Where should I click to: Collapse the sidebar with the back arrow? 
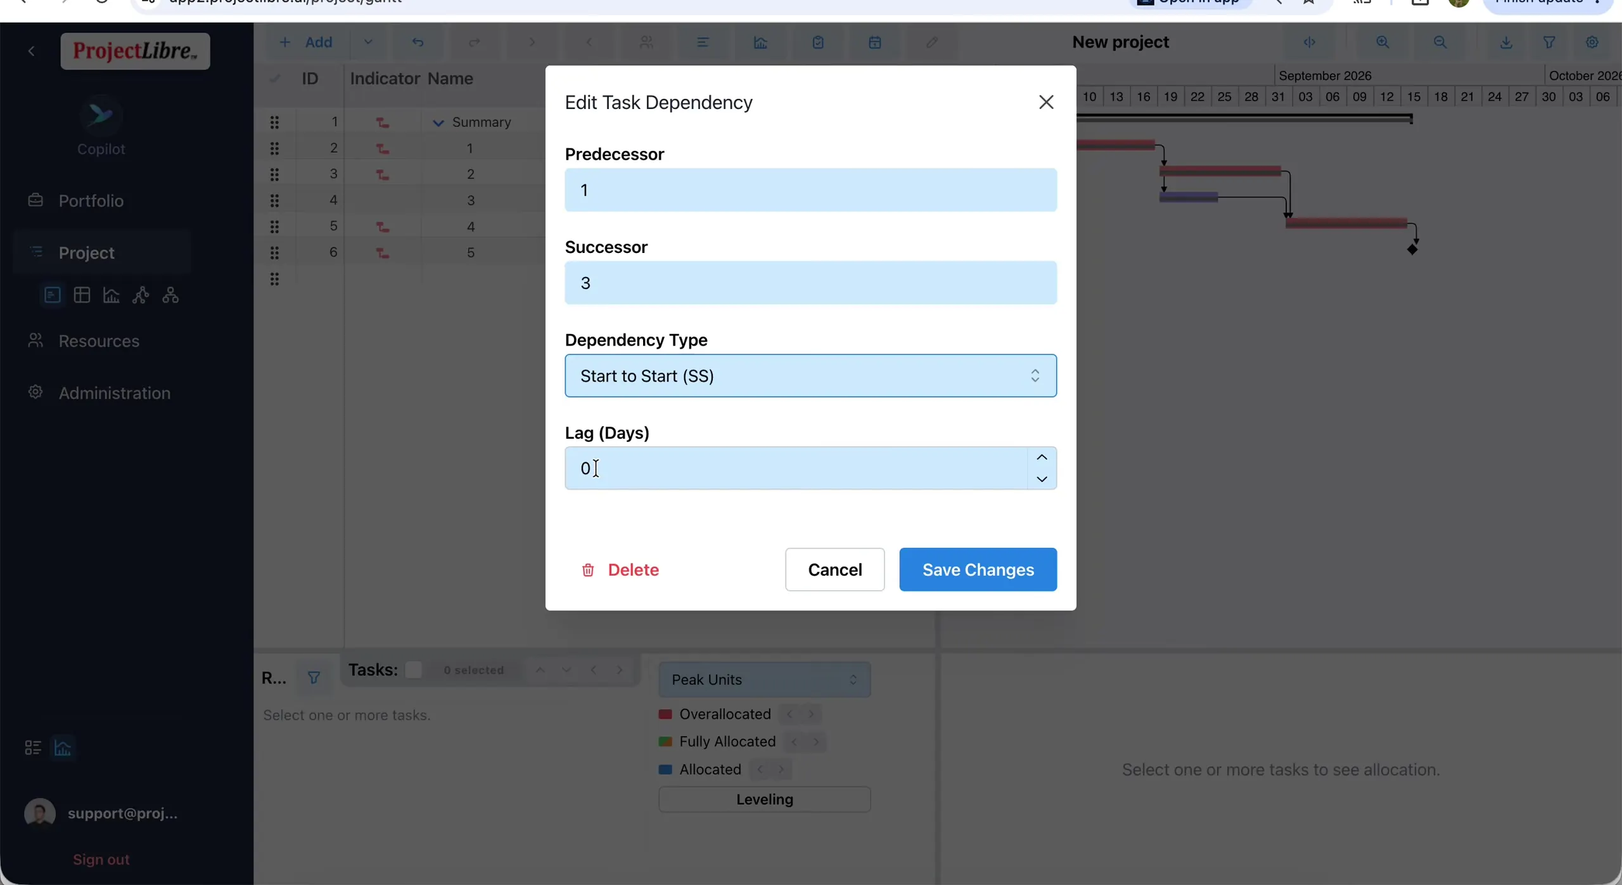pos(32,51)
